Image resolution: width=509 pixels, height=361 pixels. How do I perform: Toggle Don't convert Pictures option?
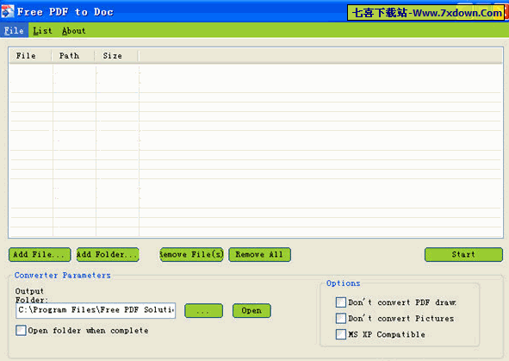(x=341, y=318)
